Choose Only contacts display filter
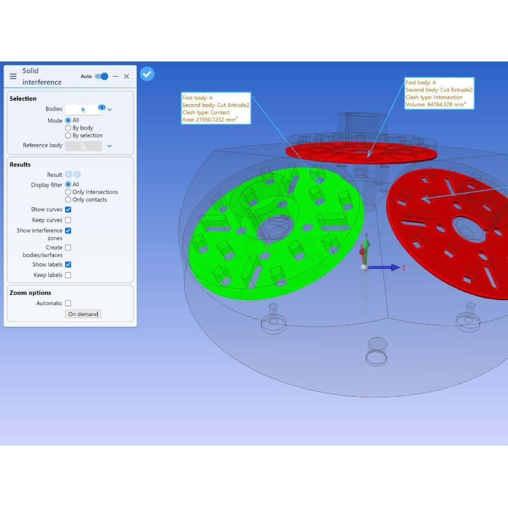The image size is (508, 508). pyautogui.click(x=68, y=200)
